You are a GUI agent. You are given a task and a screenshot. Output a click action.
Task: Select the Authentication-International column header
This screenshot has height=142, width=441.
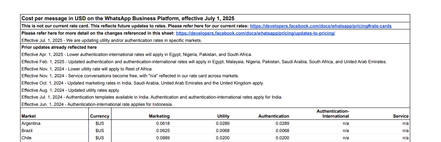pos(333,113)
